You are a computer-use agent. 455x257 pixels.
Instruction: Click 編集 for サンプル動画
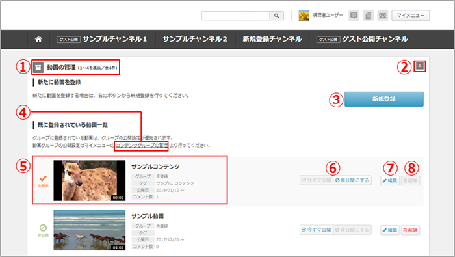click(x=390, y=230)
